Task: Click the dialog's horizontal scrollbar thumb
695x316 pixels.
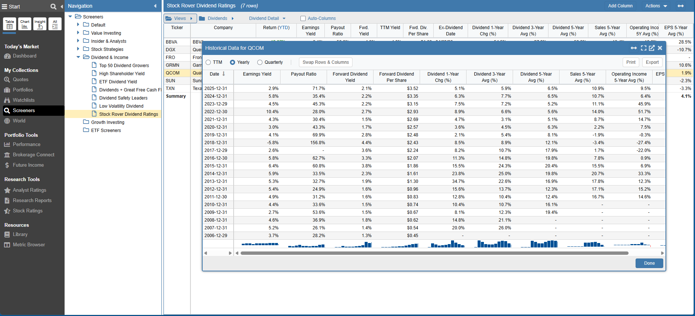Action: click(x=434, y=253)
